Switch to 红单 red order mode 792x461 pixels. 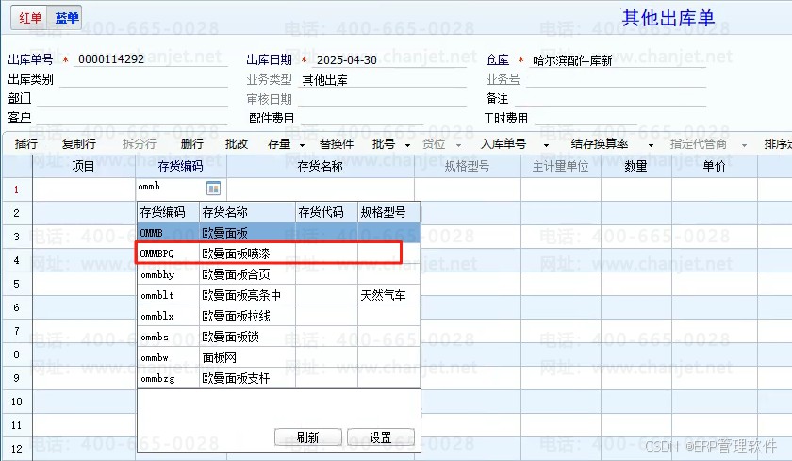tap(30, 18)
